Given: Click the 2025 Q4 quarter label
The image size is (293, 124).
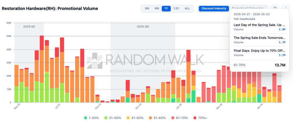Looking at the screenshot, I should click(143, 27).
